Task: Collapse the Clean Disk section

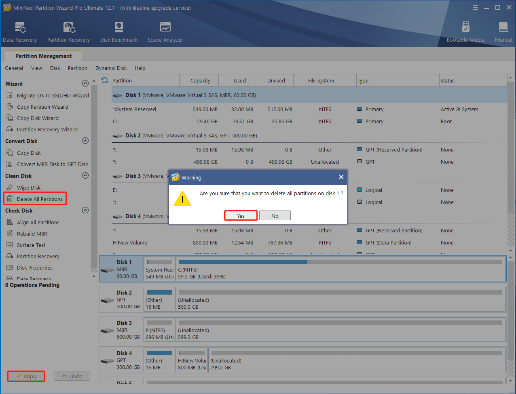Action: pyautogui.click(x=85, y=175)
